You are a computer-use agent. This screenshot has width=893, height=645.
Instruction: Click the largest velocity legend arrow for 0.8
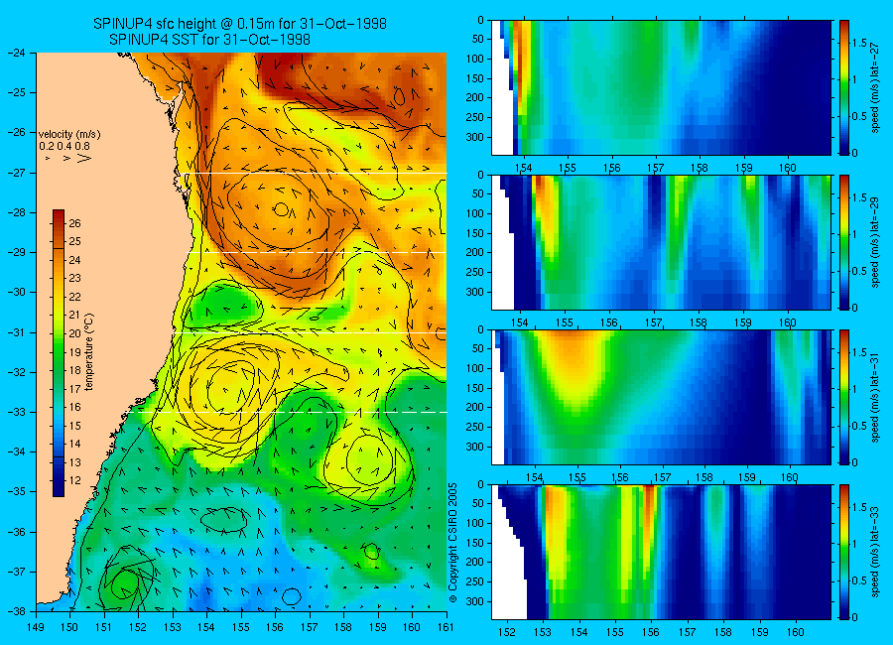click(x=84, y=158)
